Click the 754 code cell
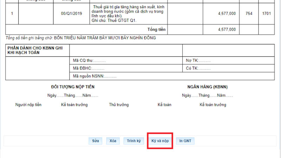The height and width of the screenshot is (158, 281). (249, 14)
